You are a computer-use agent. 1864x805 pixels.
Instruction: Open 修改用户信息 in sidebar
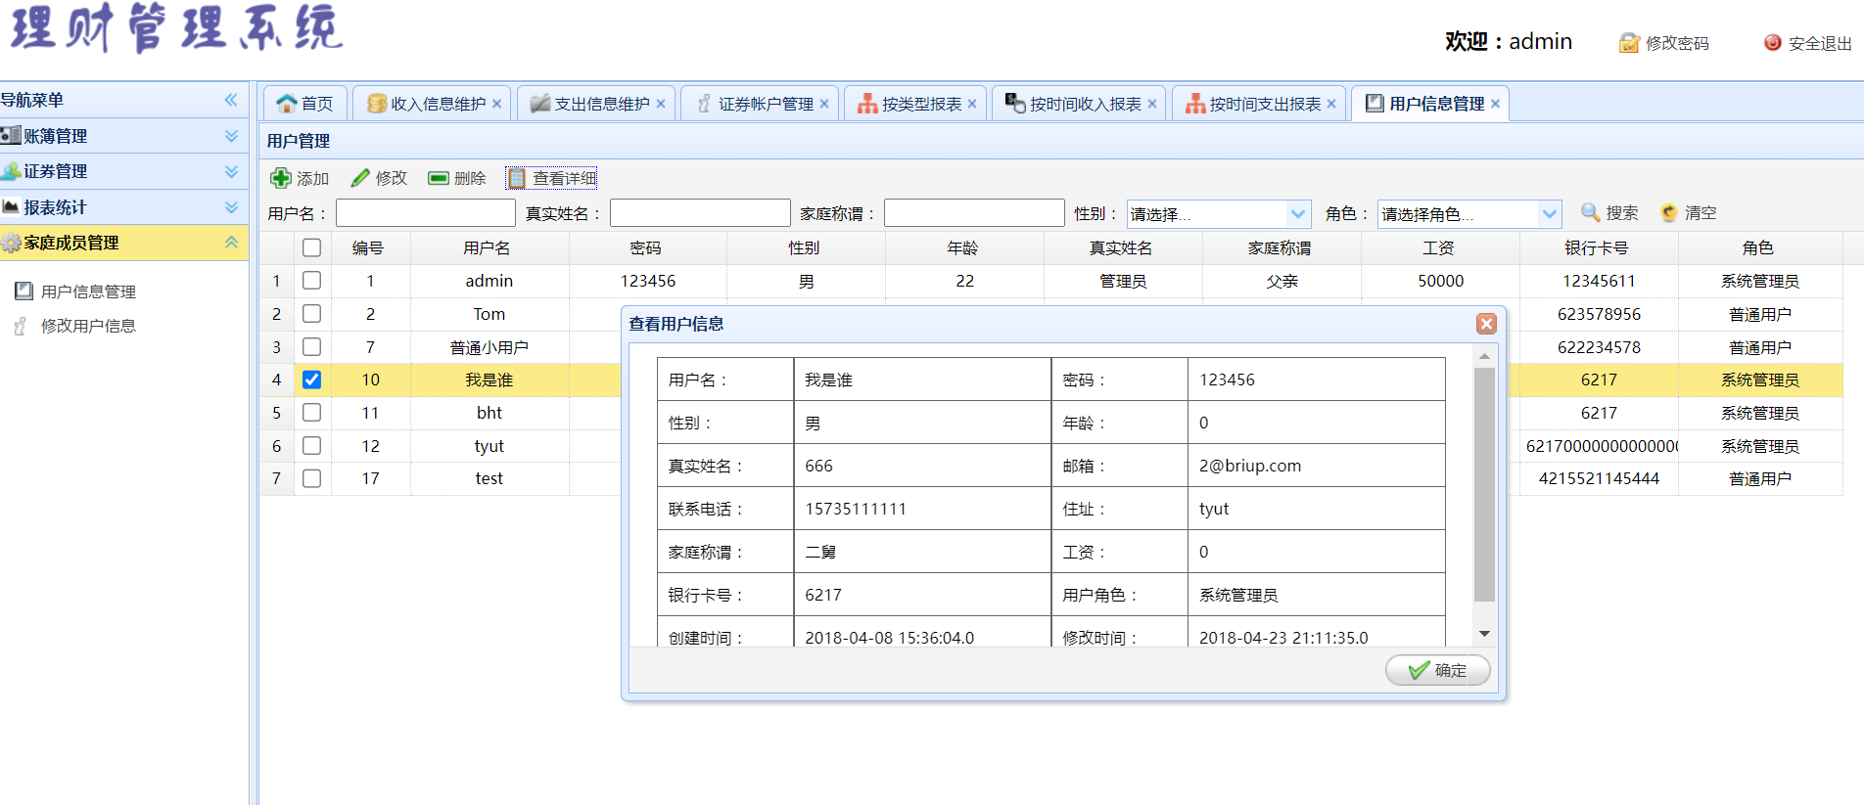pos(88,326)
